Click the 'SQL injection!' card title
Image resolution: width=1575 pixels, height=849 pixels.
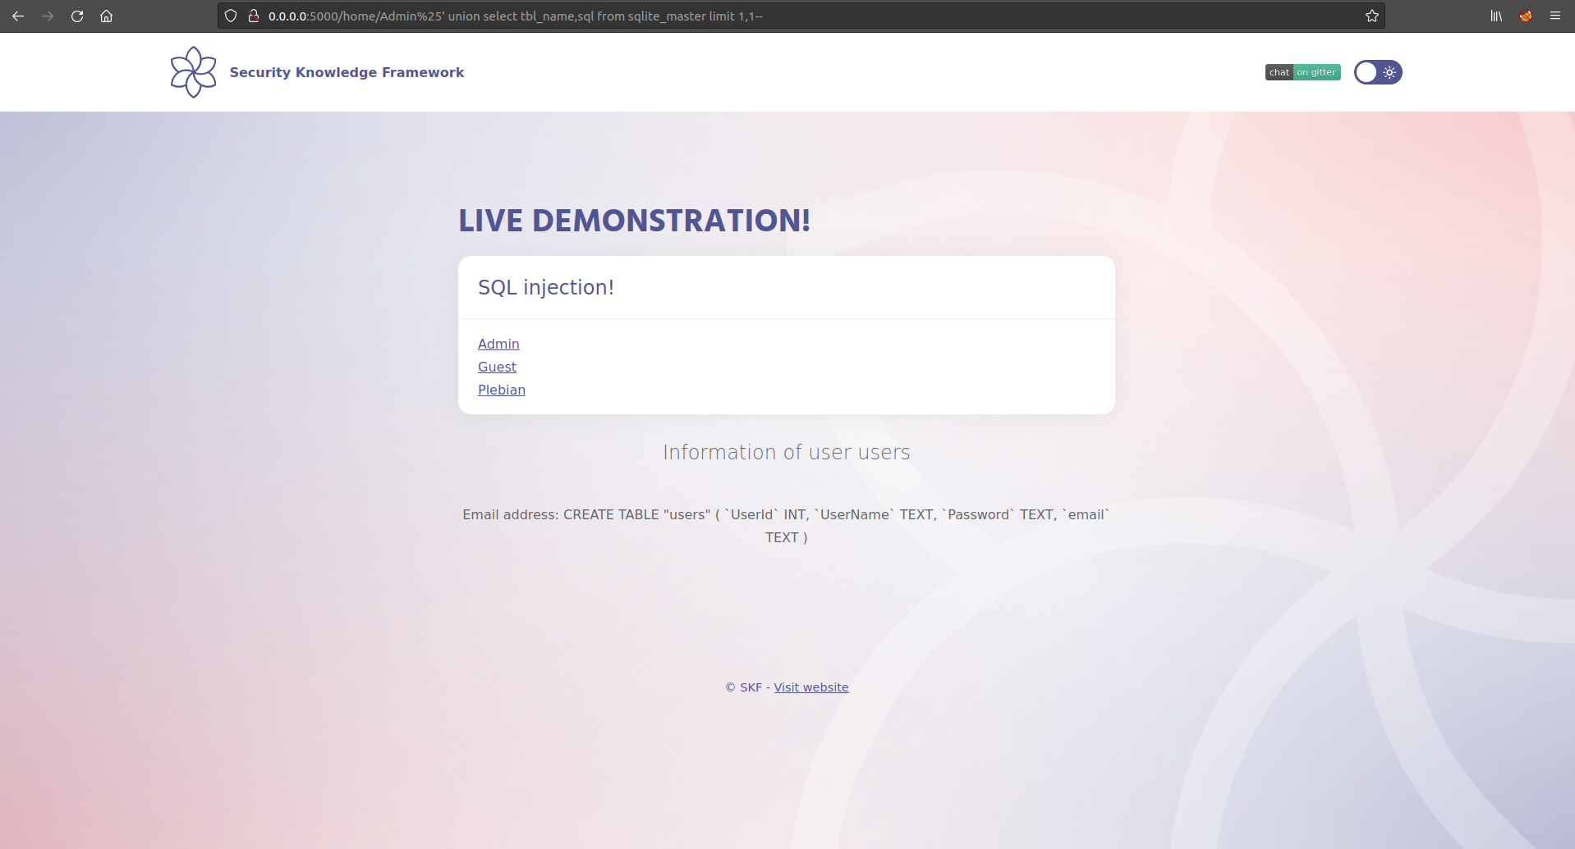pyautogui.click(x=546, y=288)
